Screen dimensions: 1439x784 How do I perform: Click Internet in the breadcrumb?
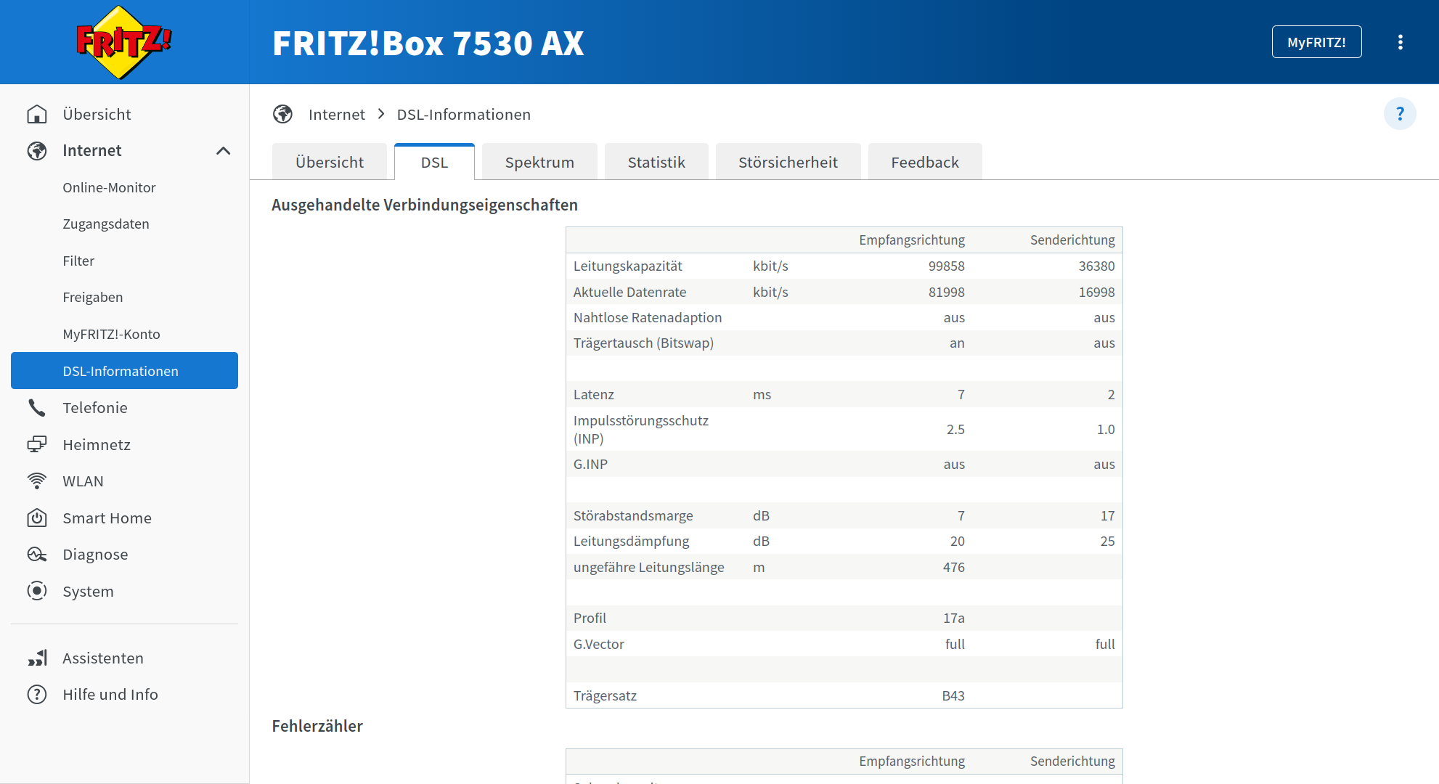pyautogui.click(x=337, y=114)
